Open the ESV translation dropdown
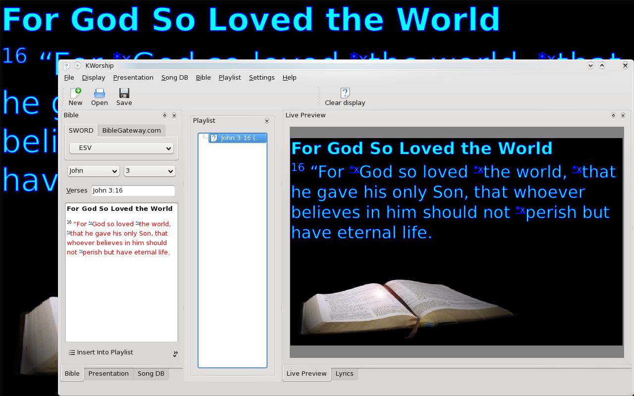This screenshot has width=634, height=396. [x=121, y=148]
